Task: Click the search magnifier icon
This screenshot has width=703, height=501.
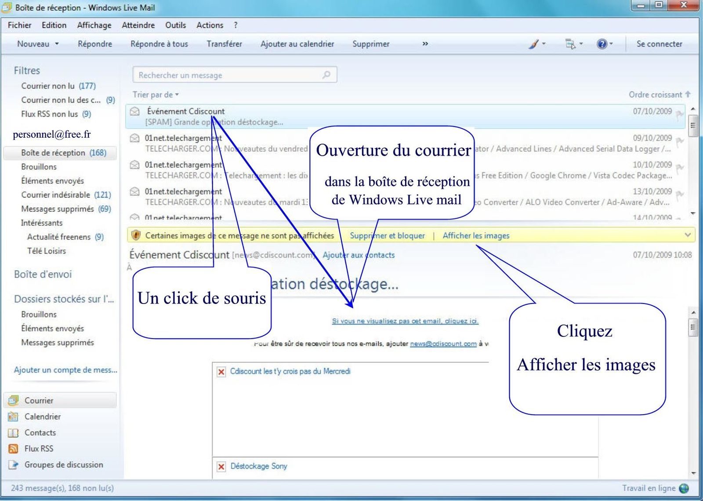Action: [326, 75]
